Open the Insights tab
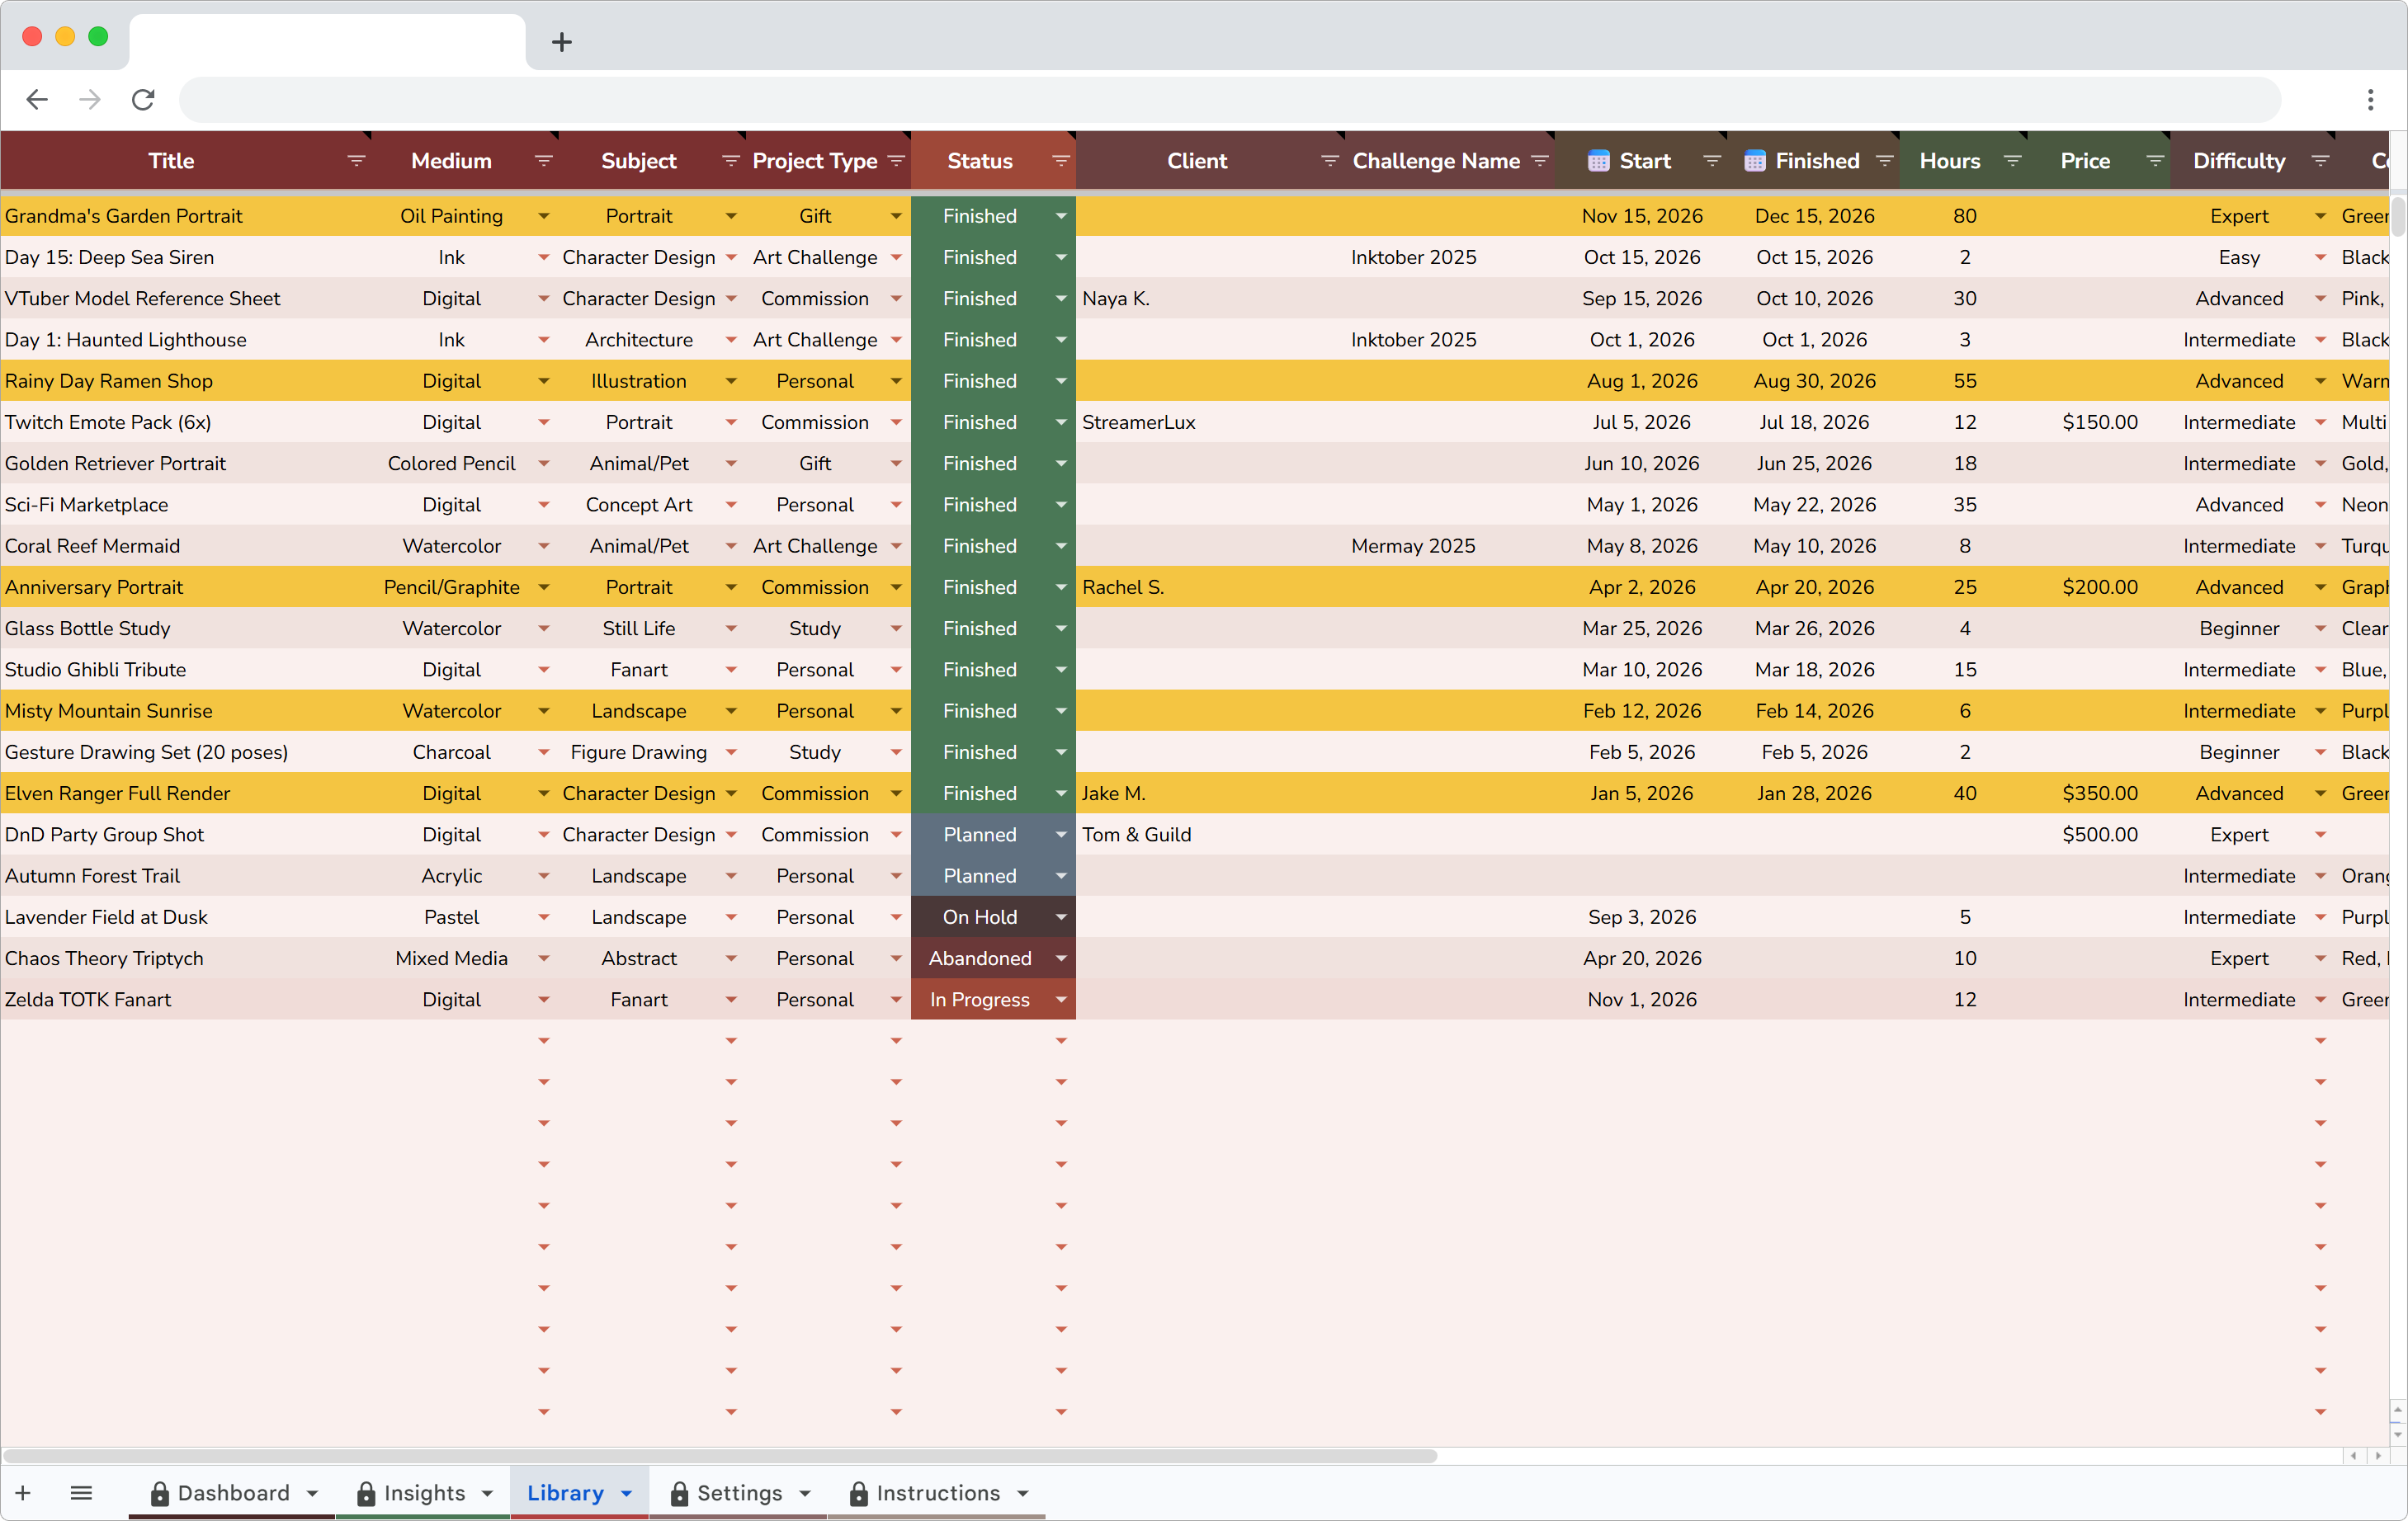Viewport: 2408px width, 1521px height. [424, 1493]
